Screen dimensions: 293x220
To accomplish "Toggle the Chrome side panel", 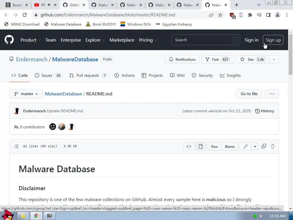I will 268,15.
